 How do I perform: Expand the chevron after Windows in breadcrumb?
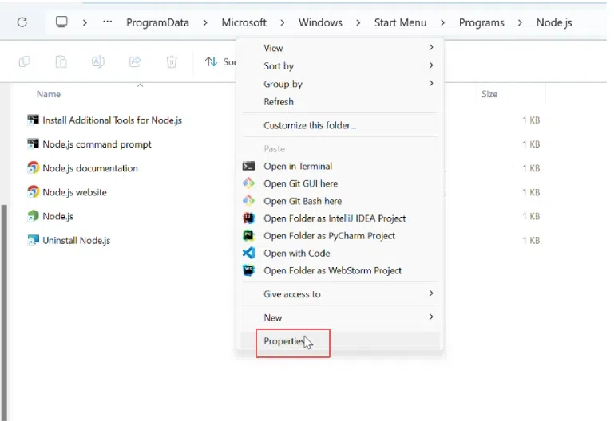tap(358, 22)
